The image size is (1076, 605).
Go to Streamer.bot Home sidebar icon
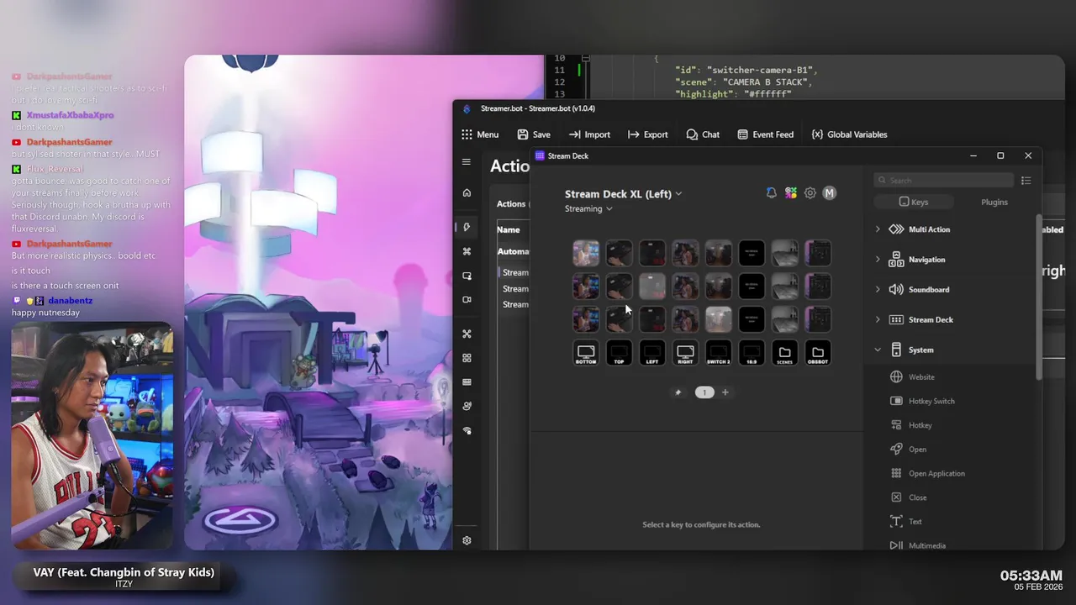pos(467,192)
